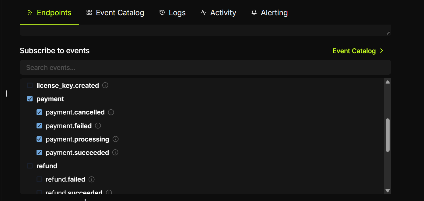This screenshot has height=201, width=424.
Task: Open the Event Catalog link
Action: point(354,51)
